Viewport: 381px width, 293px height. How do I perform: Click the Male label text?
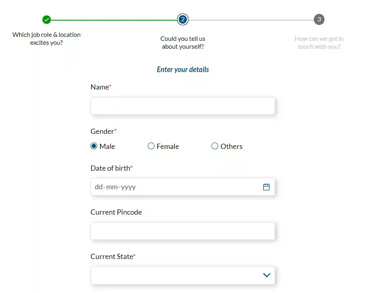pyautogui.click(x=107, y=146)
